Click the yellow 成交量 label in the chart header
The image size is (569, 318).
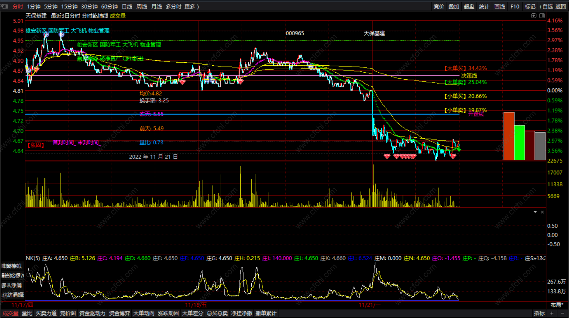[x=118, y=16]
